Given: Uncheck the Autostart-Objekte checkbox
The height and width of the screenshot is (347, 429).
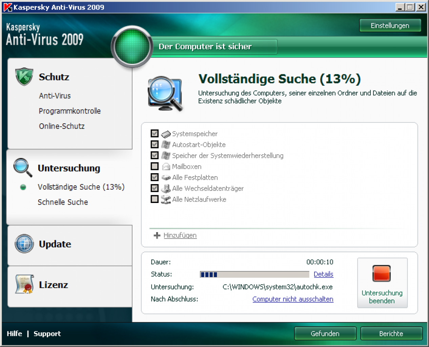Looking at the screenshot, I should click(155, 144).
